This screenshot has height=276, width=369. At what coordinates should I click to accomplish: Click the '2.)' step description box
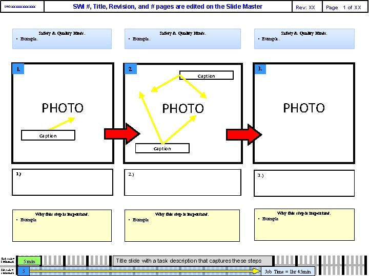click(182, 182)
